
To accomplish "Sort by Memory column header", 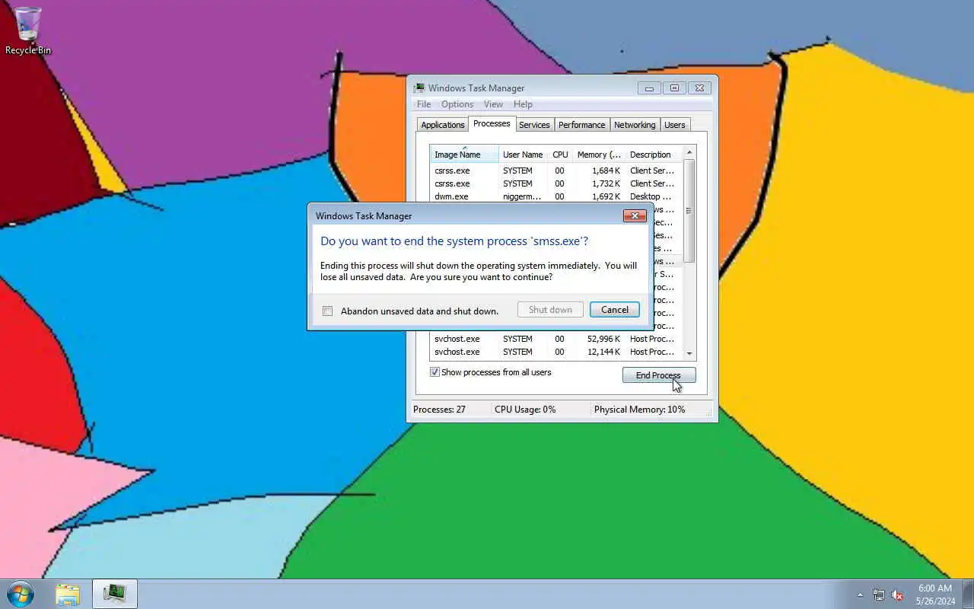I will 599,155.
